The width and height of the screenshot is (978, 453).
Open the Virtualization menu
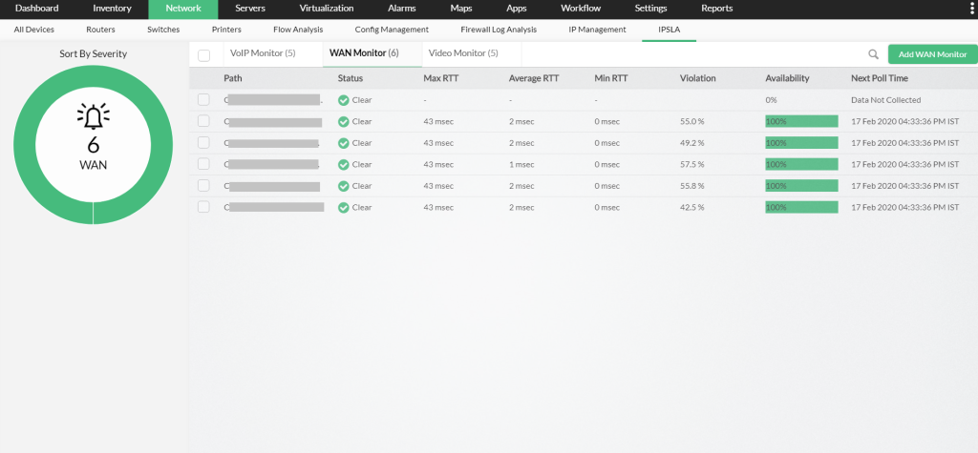pos(327,9)
